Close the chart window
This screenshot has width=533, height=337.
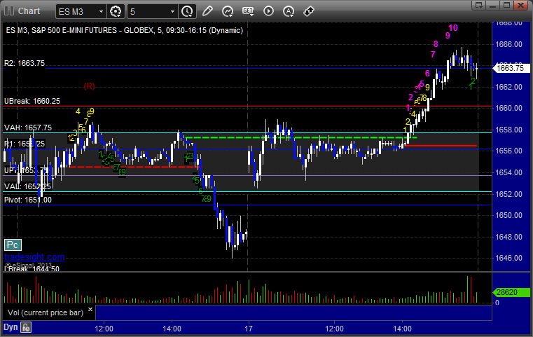click(520, 5)
